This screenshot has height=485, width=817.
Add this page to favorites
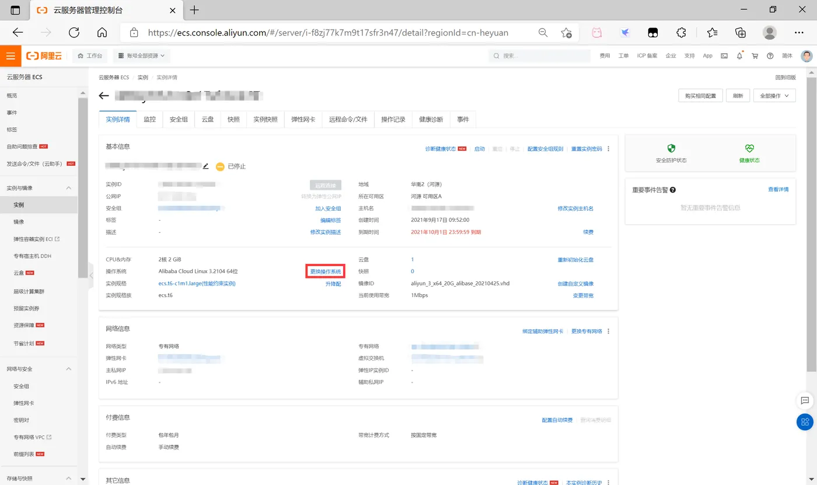566,33
